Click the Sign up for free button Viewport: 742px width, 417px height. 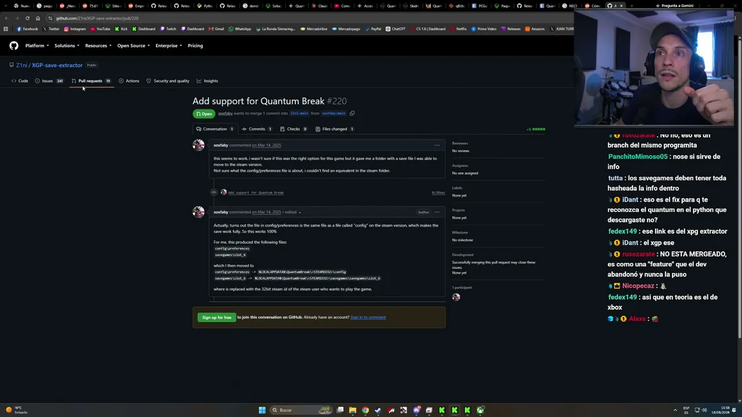[x=217, y=317]
